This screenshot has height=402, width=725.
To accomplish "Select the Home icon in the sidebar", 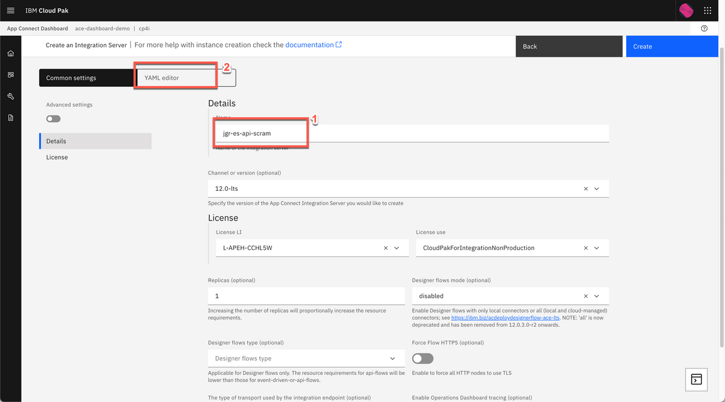I will [x=10, y=53].
